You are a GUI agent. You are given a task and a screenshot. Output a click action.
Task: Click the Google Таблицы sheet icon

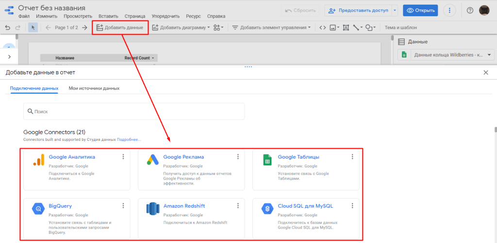tap(267, 160)
